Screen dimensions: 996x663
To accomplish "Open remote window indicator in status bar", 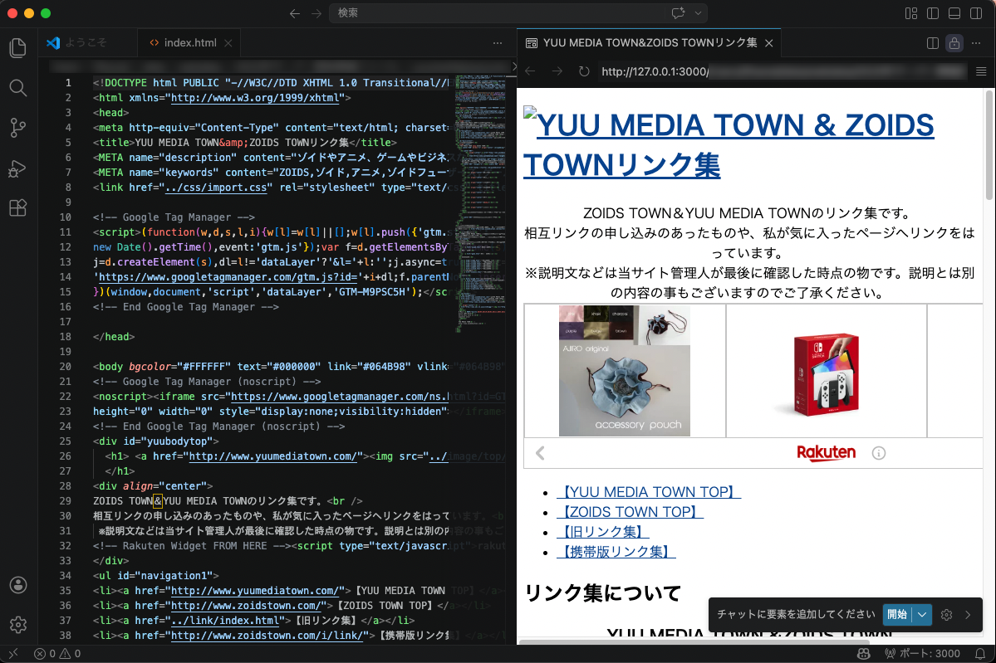I will [13, 654].
